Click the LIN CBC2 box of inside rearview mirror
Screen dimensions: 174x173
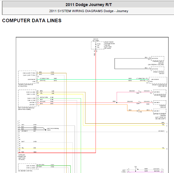click(160, 92)
